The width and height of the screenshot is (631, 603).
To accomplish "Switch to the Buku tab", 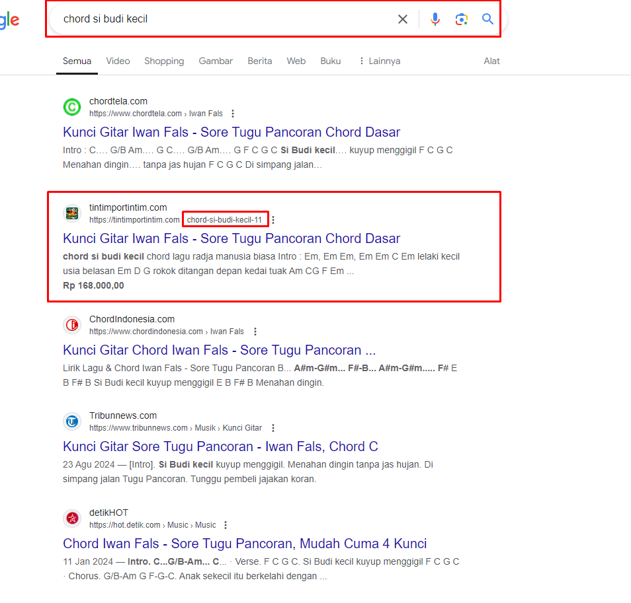I will 331,61.
